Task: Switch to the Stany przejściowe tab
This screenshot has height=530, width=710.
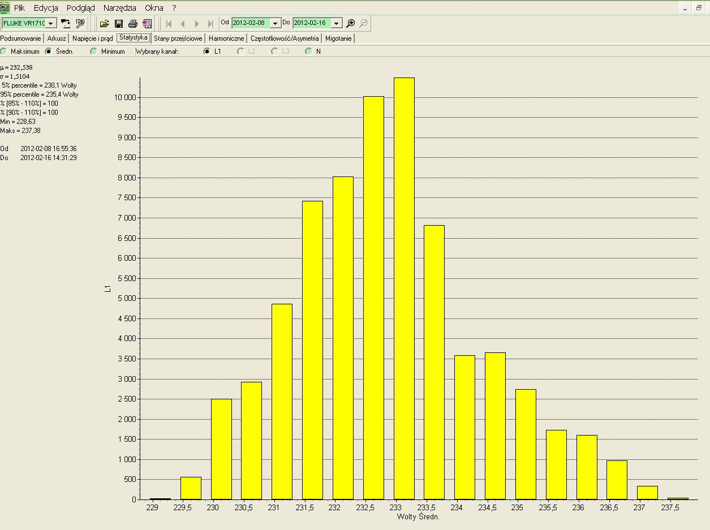Action: pyautogui.click(x=178, y=38)
